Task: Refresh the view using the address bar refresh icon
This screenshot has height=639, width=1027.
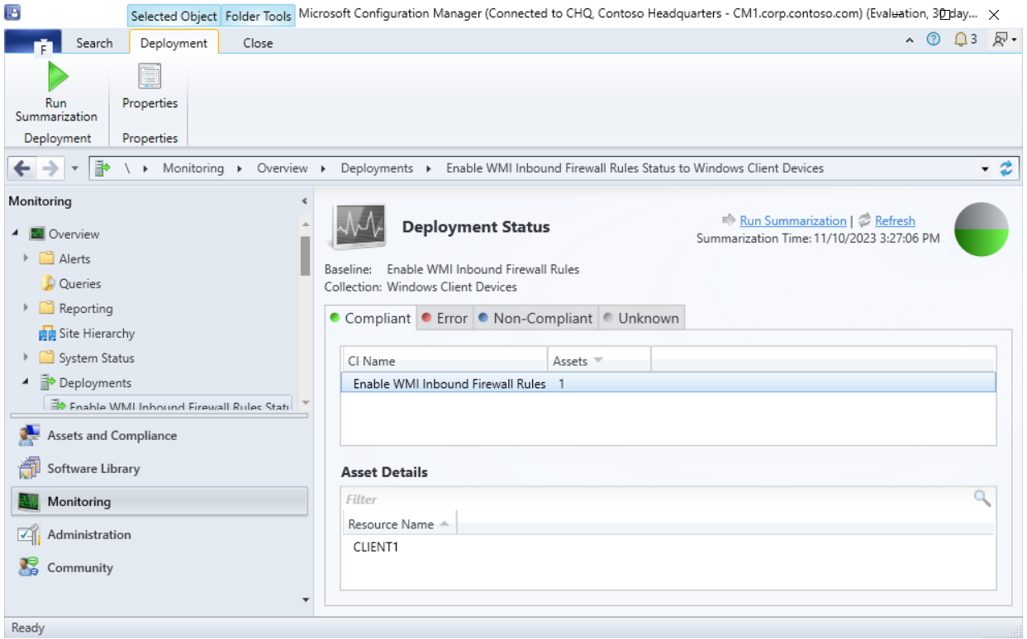Action: [1006, 168]
